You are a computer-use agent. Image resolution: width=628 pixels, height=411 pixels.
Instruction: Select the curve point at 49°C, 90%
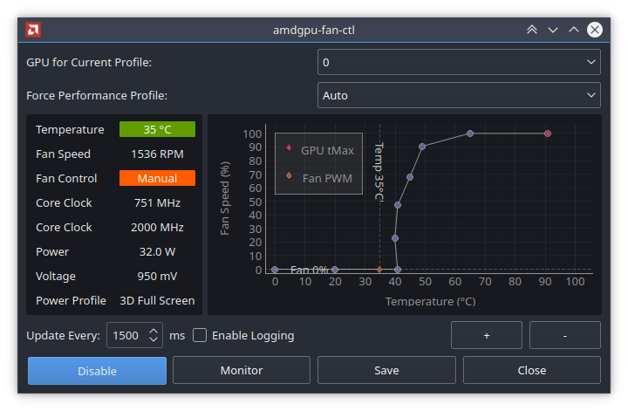(422, 147)
